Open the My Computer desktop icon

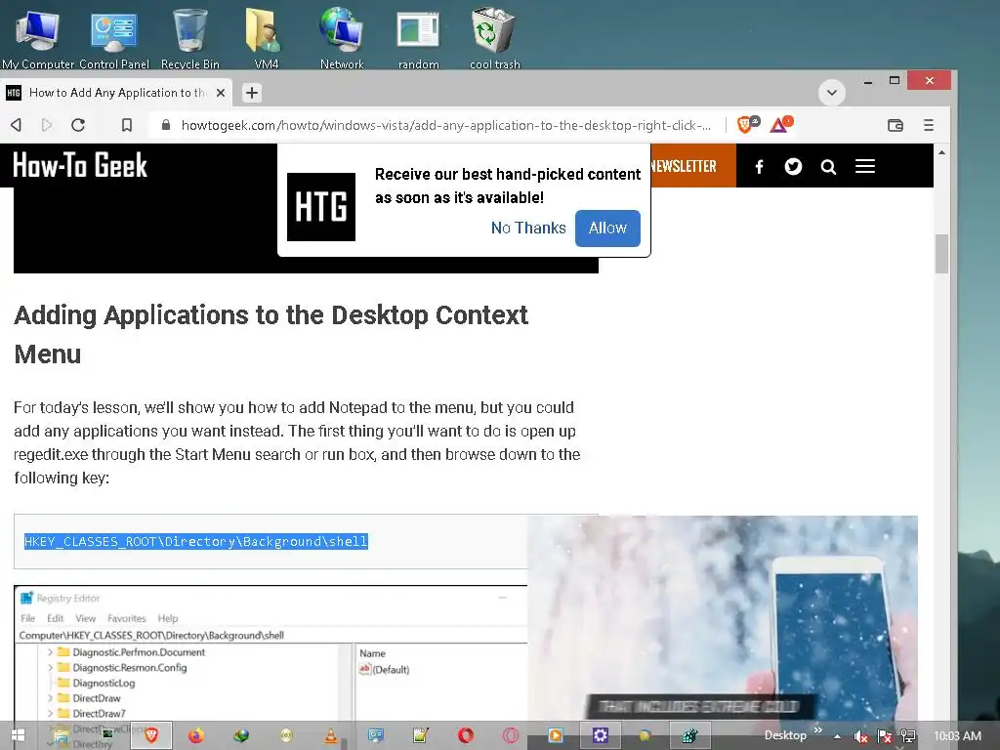point(38,36)
